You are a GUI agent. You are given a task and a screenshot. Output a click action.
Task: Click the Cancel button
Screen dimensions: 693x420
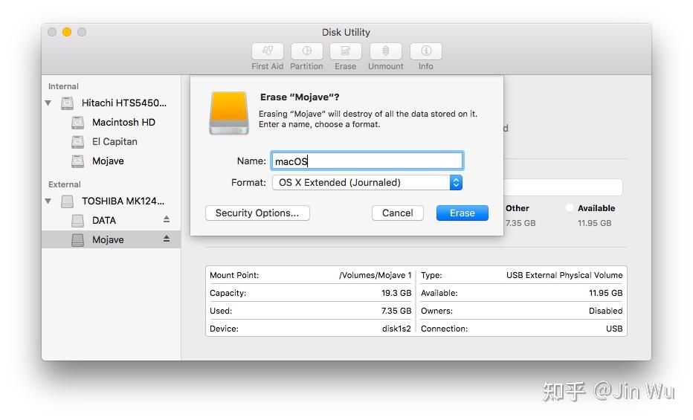pyautogui.click(x=397, y=213)
